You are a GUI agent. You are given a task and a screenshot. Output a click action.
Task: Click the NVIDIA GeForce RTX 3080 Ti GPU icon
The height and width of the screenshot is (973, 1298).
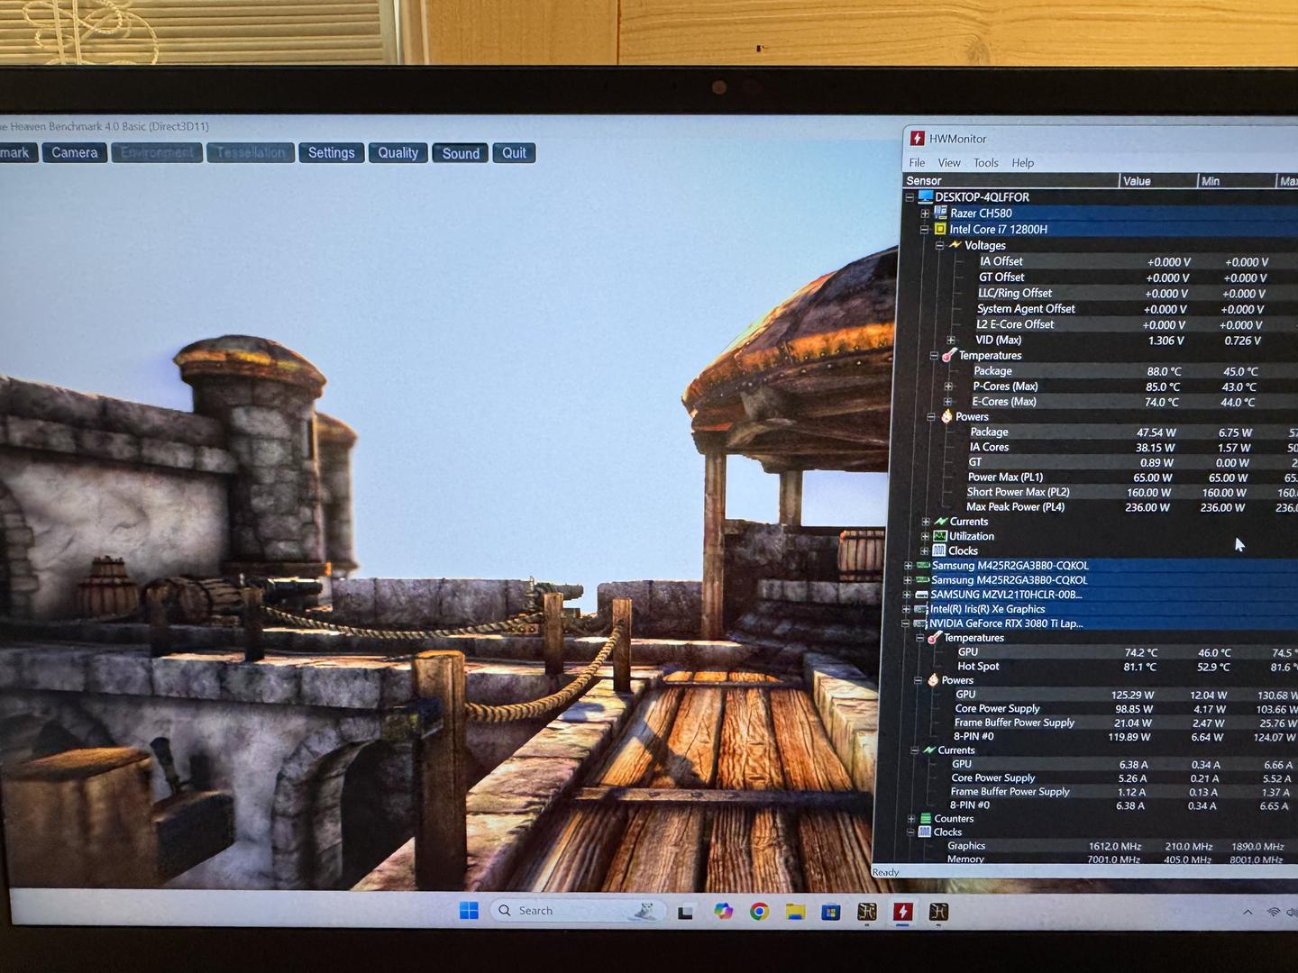920,623
